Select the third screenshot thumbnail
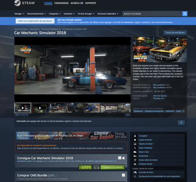 57,108
